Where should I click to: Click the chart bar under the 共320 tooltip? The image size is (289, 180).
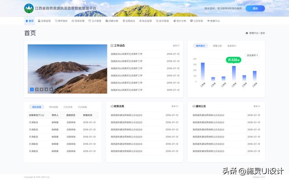[x=234, y=73]
